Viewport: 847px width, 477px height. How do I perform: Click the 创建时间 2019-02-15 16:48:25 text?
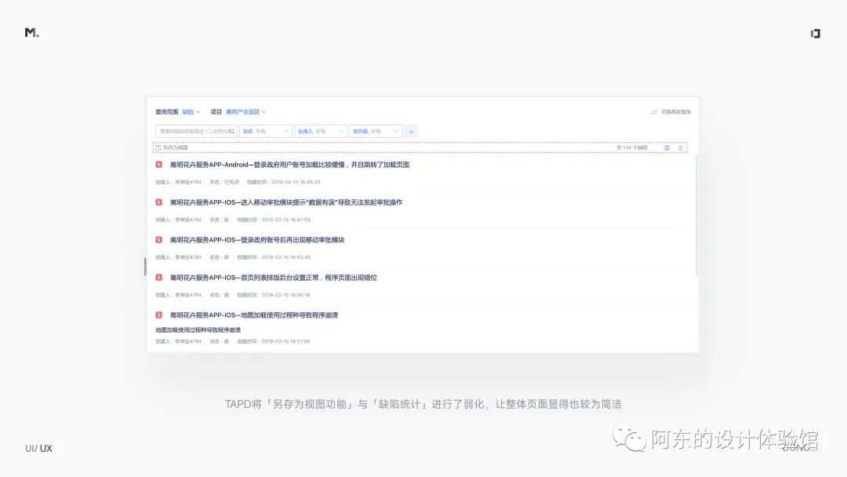[284, 182]
